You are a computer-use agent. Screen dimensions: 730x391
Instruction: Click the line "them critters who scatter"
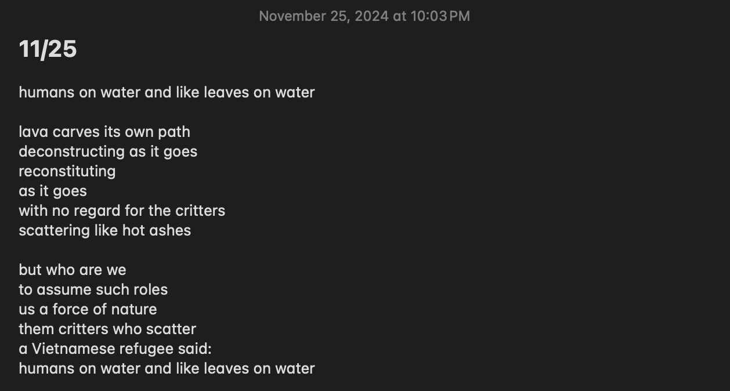point(107,329)
